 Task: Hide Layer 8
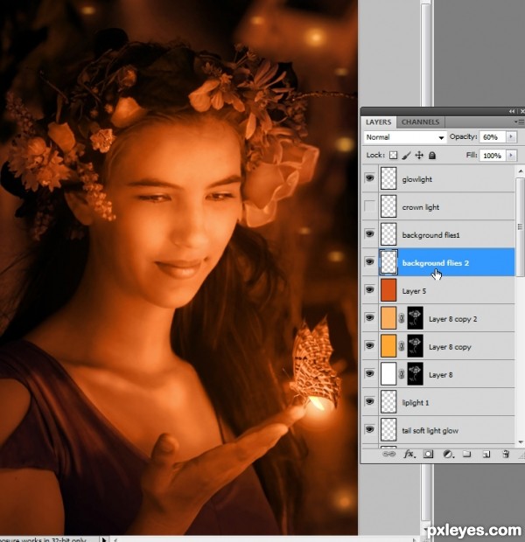369,373
